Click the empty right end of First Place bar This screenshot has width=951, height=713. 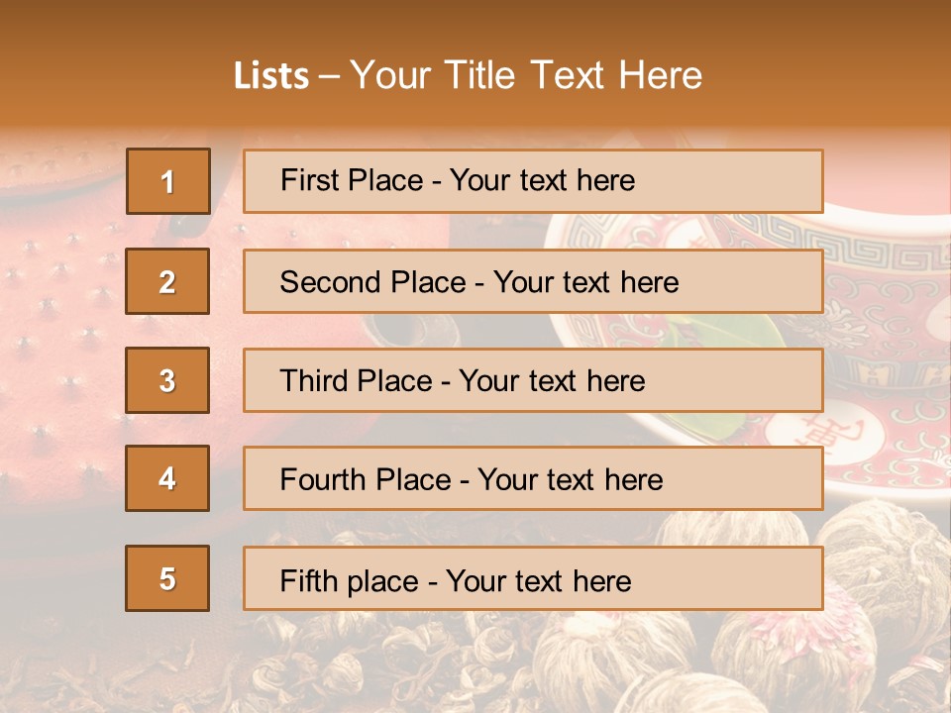pos(753,181)
